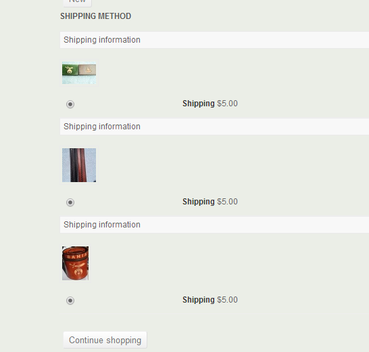Expand the third Shipping information bar
This screenshot has height=352, width=369.
point(214,225)
